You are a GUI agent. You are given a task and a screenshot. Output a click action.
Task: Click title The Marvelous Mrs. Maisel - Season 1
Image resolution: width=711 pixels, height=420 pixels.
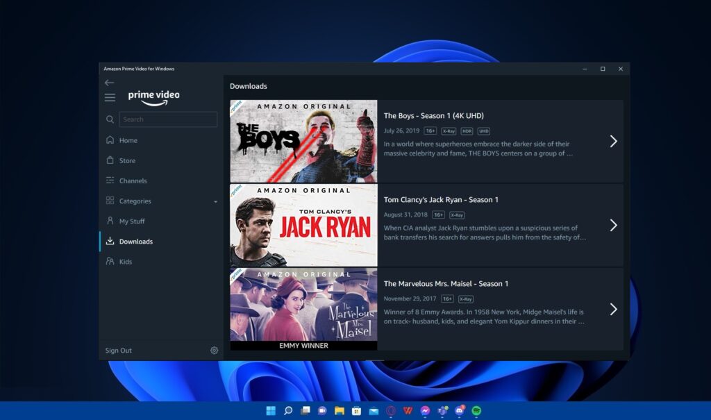pyautogui.click(x=446, y=283)
